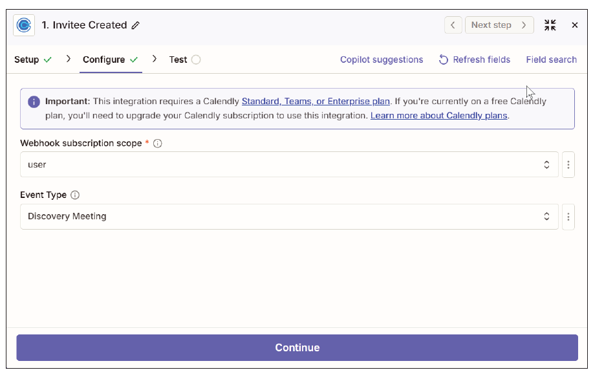
Task: Click the Continue button
Action: point(297,347)
